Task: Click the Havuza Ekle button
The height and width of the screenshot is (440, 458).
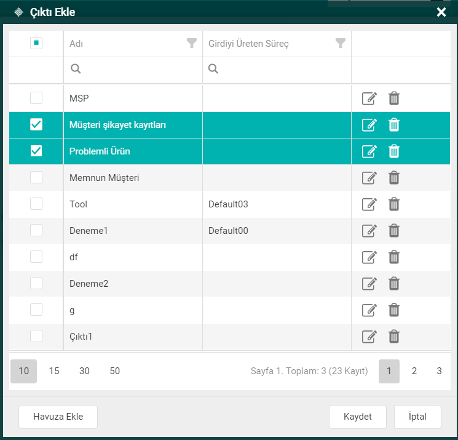Action: click(58, 417)
